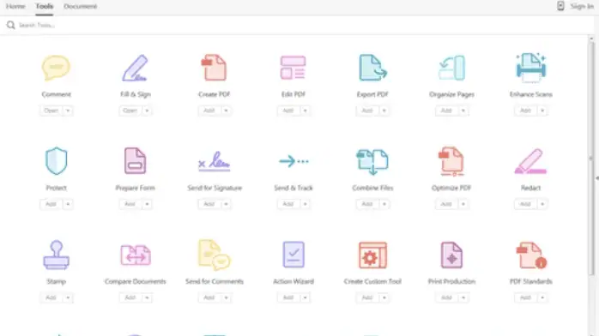Image resolution: width=599 pixels, height=336 pixels.
Task: Select the Print Production icon
Action: click(451, 255)
